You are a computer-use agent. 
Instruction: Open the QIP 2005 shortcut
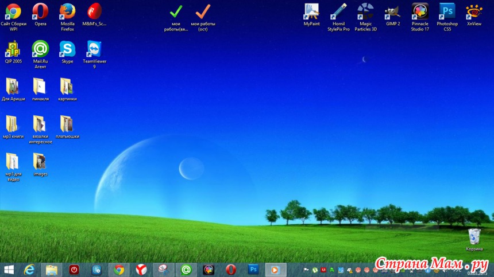13,52
